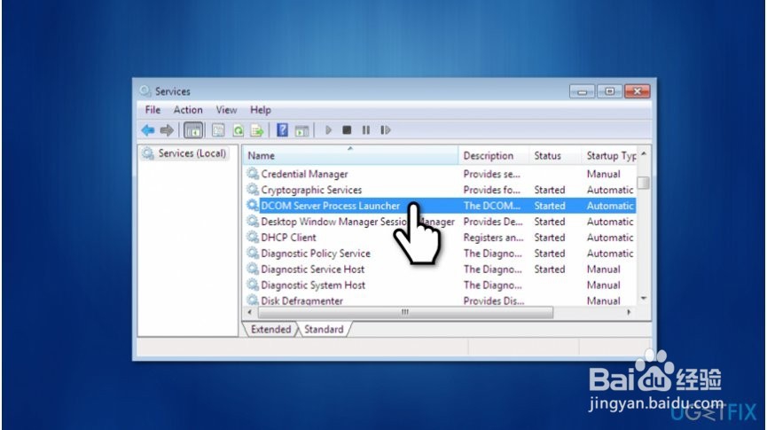Toggle Show/Hide Action Pane icon

point(301,130)
